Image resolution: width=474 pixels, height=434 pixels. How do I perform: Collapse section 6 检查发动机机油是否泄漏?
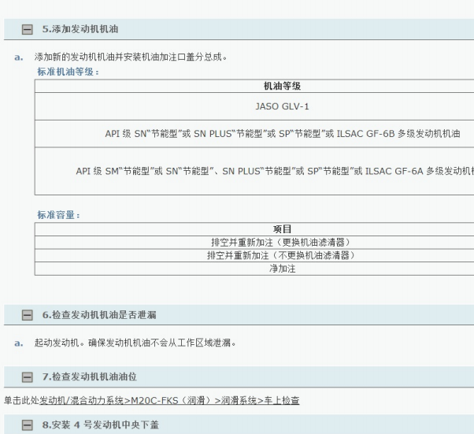pos(28,315)
